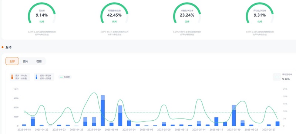Click the bar above the 2025-05-19 label

[234, 115]
